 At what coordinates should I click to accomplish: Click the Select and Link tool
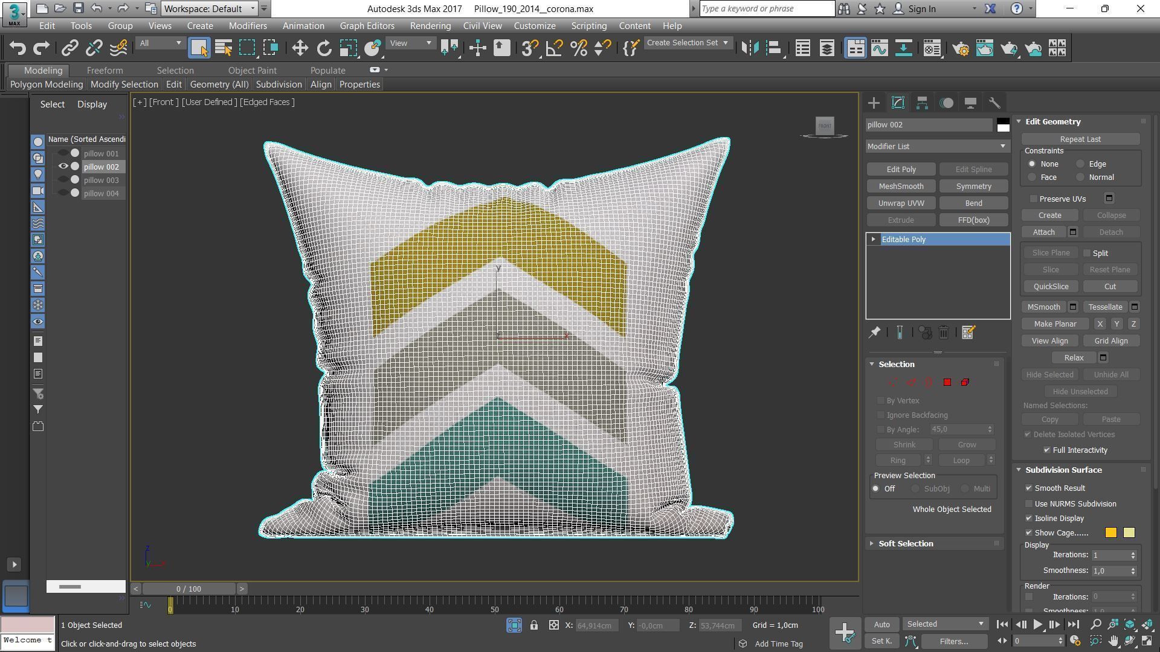[x=69, y=48]
